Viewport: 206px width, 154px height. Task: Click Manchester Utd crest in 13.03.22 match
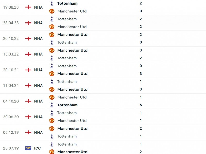pos(52,50)
